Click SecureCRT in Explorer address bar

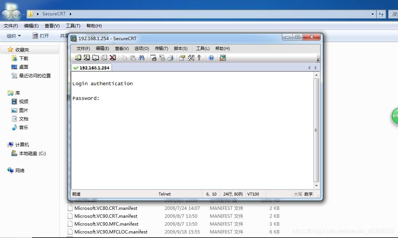[54, 14]
